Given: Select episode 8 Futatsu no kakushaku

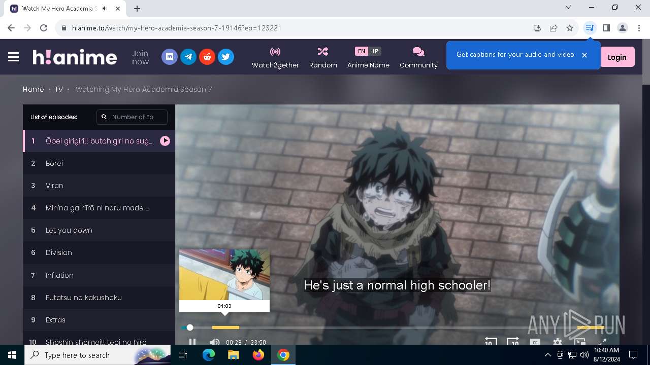Looking at the screenshot, I should [x=99, y=298].
